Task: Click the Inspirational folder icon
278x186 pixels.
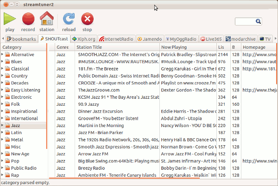Action: click(7, 111)
